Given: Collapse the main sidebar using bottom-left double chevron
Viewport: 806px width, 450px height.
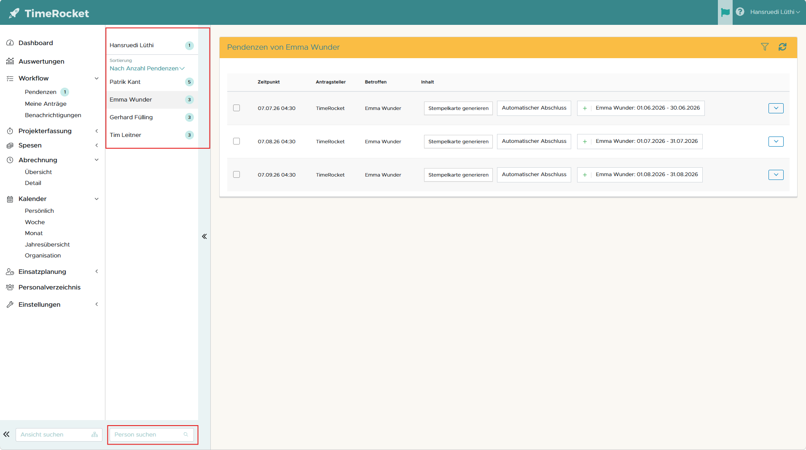Looking at the screenshot, I should tap(6, 434).
